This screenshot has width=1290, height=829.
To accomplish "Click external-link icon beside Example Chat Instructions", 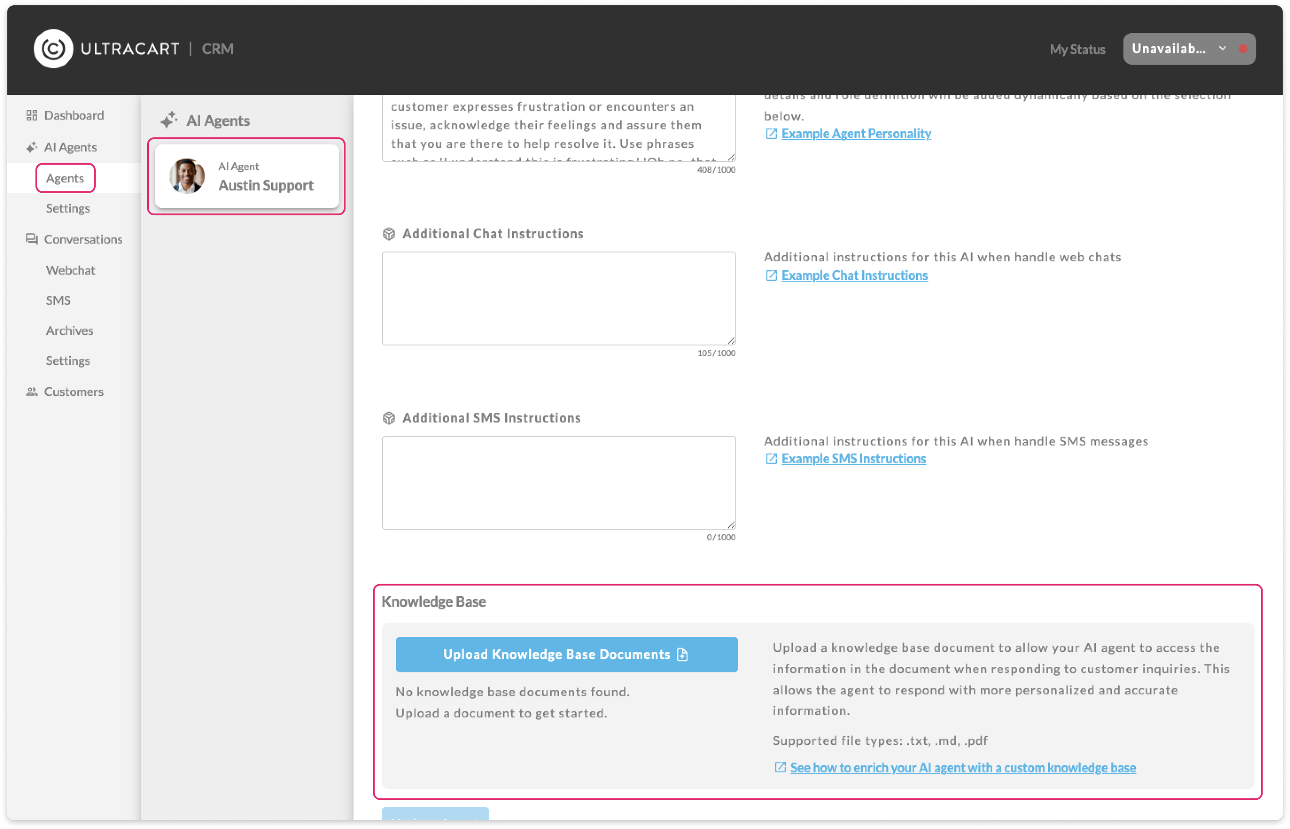I will tap(771, 275).
